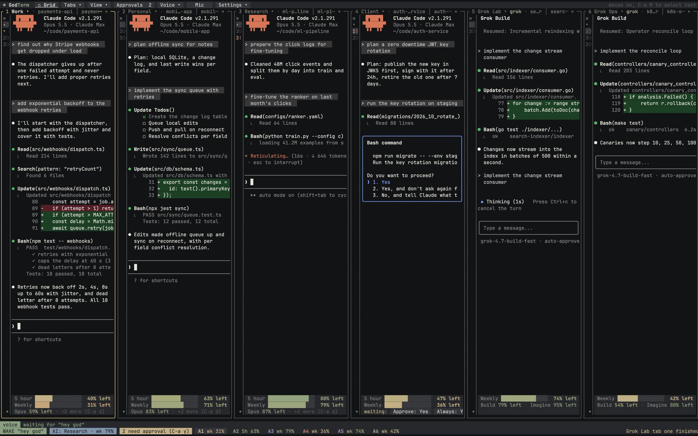Image resolution: width=698 pixels, height=436 pixels.
Task: Select option '1. Yes' in Bash command prompt
Action: tap(381, 182)
